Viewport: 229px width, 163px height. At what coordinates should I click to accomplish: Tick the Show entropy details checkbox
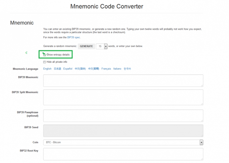(44, 55)
